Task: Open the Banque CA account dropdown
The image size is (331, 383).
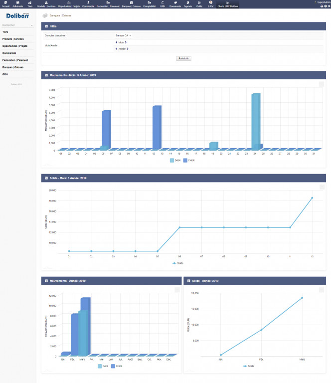Action: tap(124, 36)
